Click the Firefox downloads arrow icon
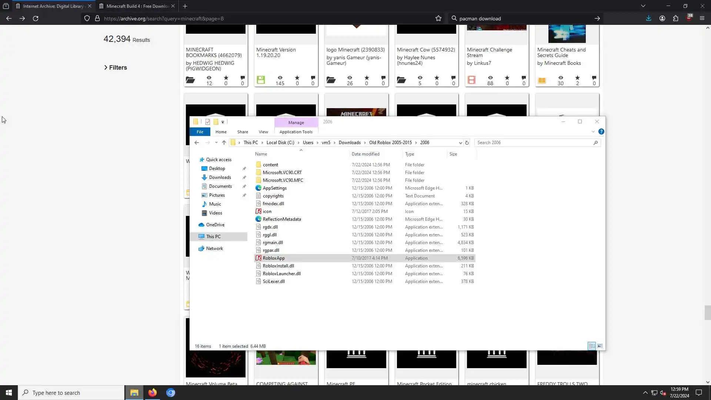 pyautogui.click(x=648, y=18)
